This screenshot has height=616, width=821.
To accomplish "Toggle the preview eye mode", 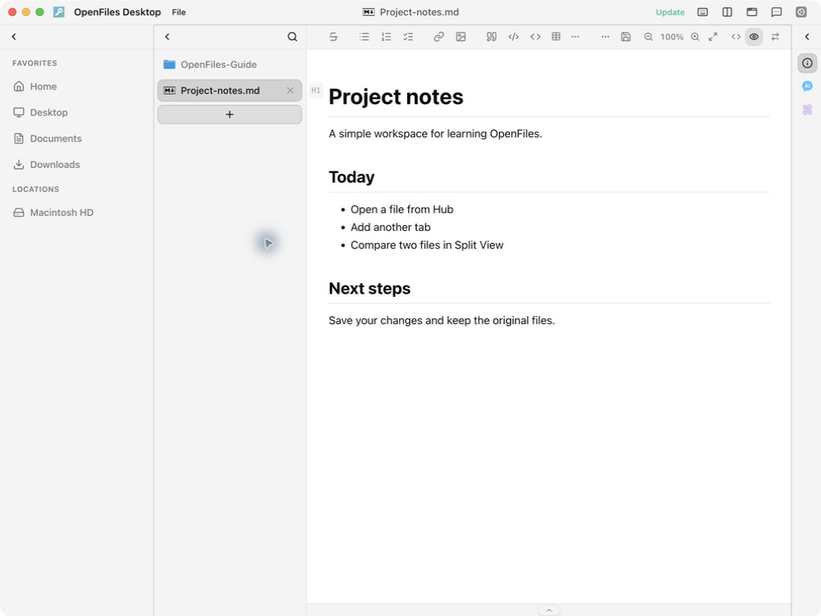I will tap(754, 37).
